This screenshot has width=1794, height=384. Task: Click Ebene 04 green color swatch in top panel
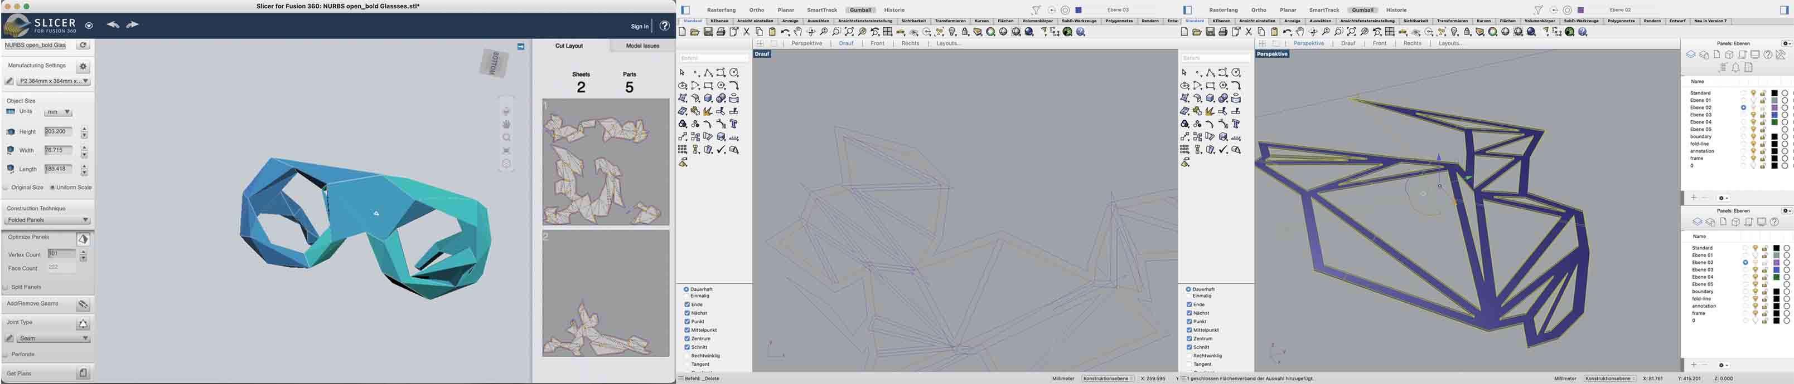(x=1774, y=122)
